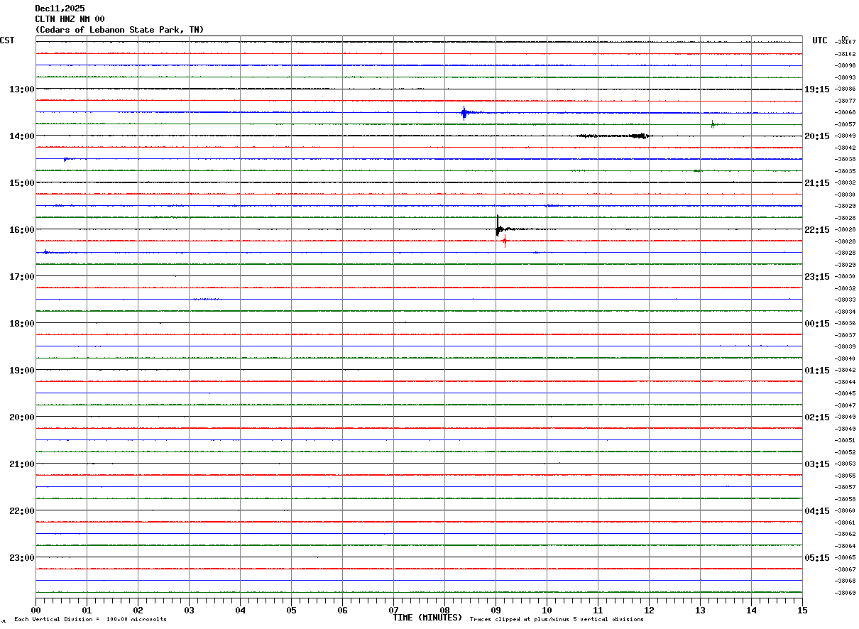The width and height of the screenshot is (859, 629).
Task: Click the '09' minute axis tick label
Action: click(x=496, y=610)
